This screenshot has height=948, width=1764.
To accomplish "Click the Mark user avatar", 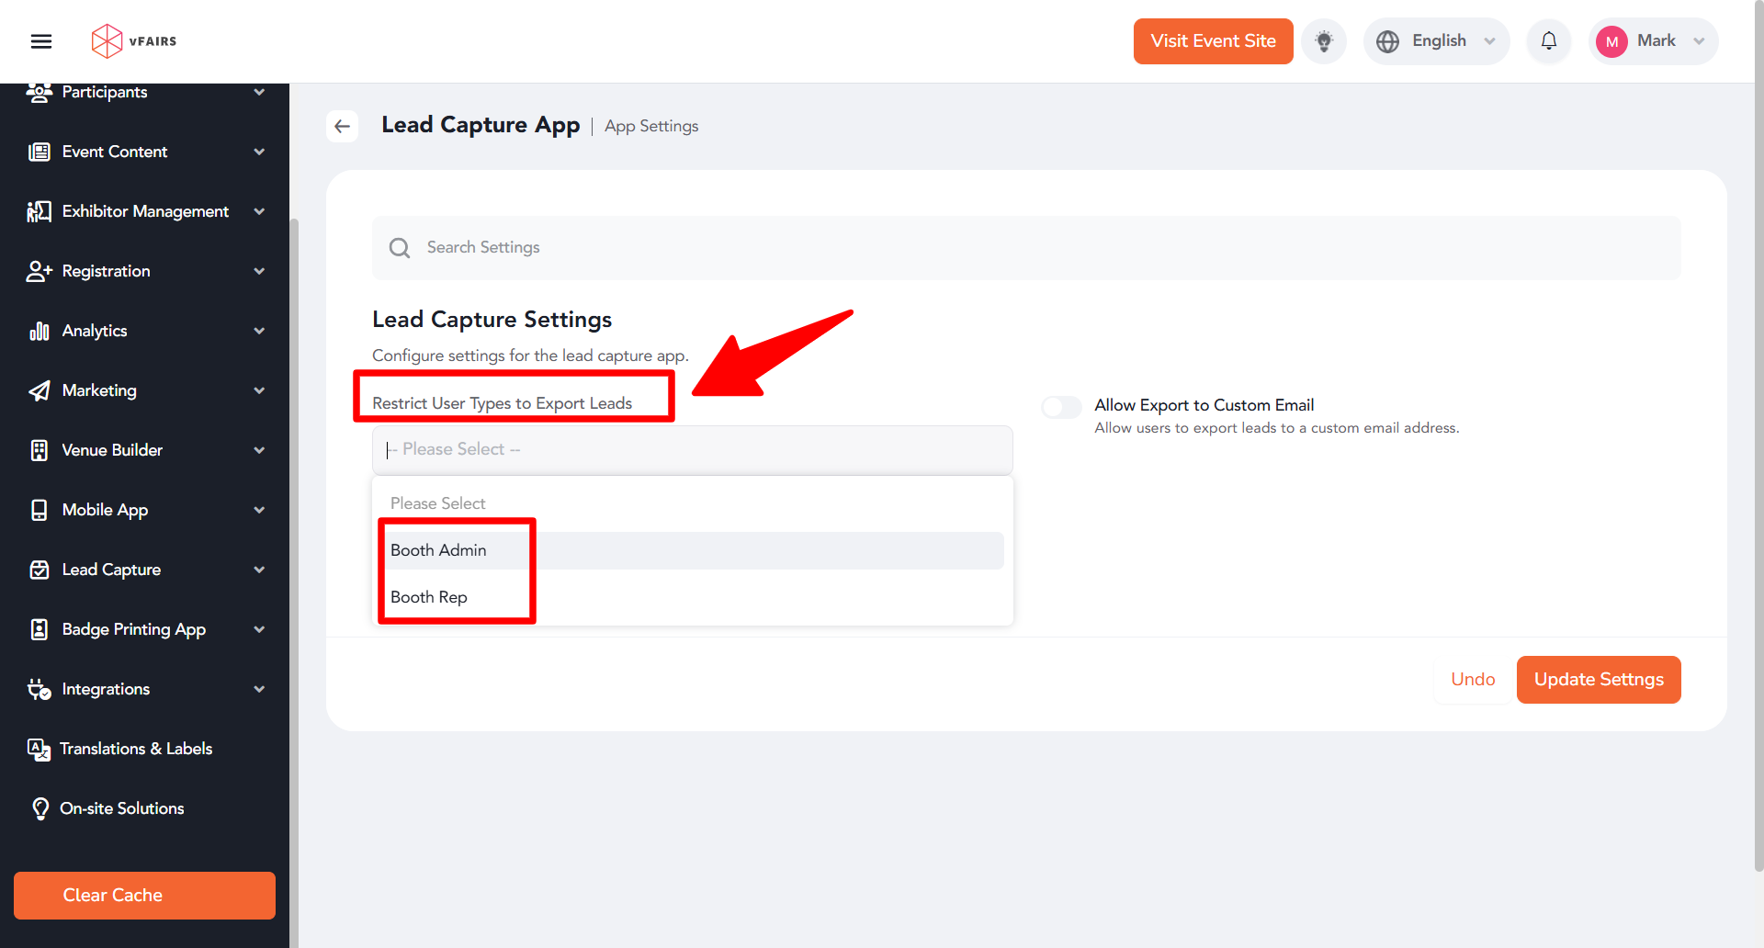I will click(1611, 41).
